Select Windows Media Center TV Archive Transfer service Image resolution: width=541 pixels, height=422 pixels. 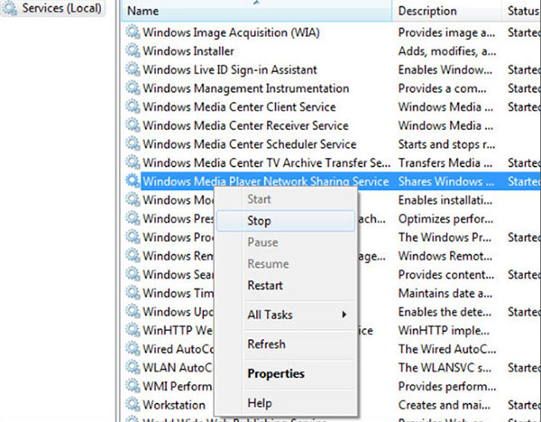tap(267, 163)
